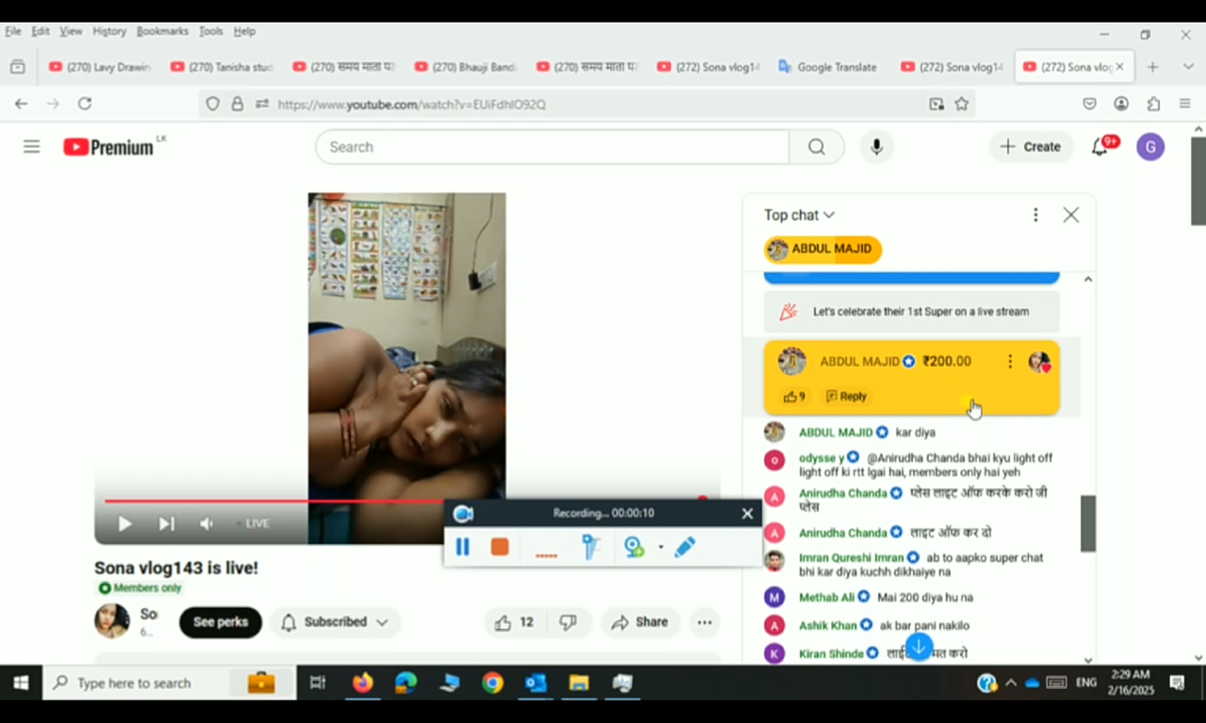The image size is (1206, 723).
Task: Switch to the Google Translate tab
Action: (x=828, y=67)
